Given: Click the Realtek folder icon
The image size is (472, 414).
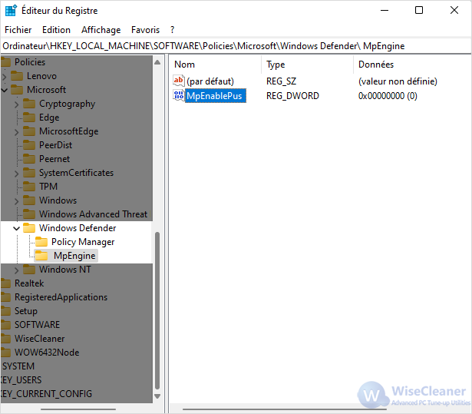Looking at the screenshot, I should pos(5,283).
